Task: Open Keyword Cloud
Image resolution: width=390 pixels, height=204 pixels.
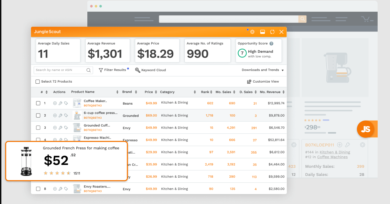Action: tap(151, 70)
